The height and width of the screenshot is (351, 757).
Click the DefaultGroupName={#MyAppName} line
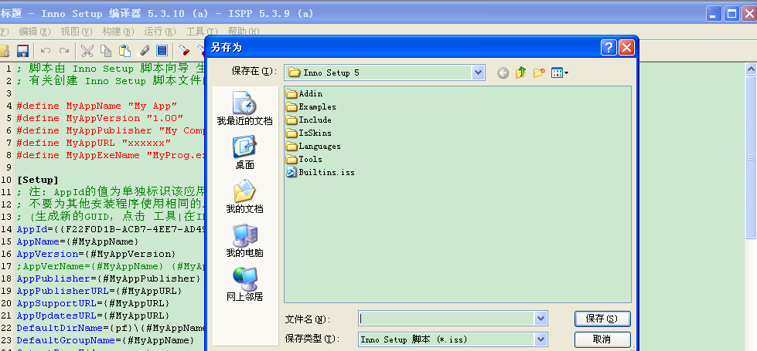105,340
